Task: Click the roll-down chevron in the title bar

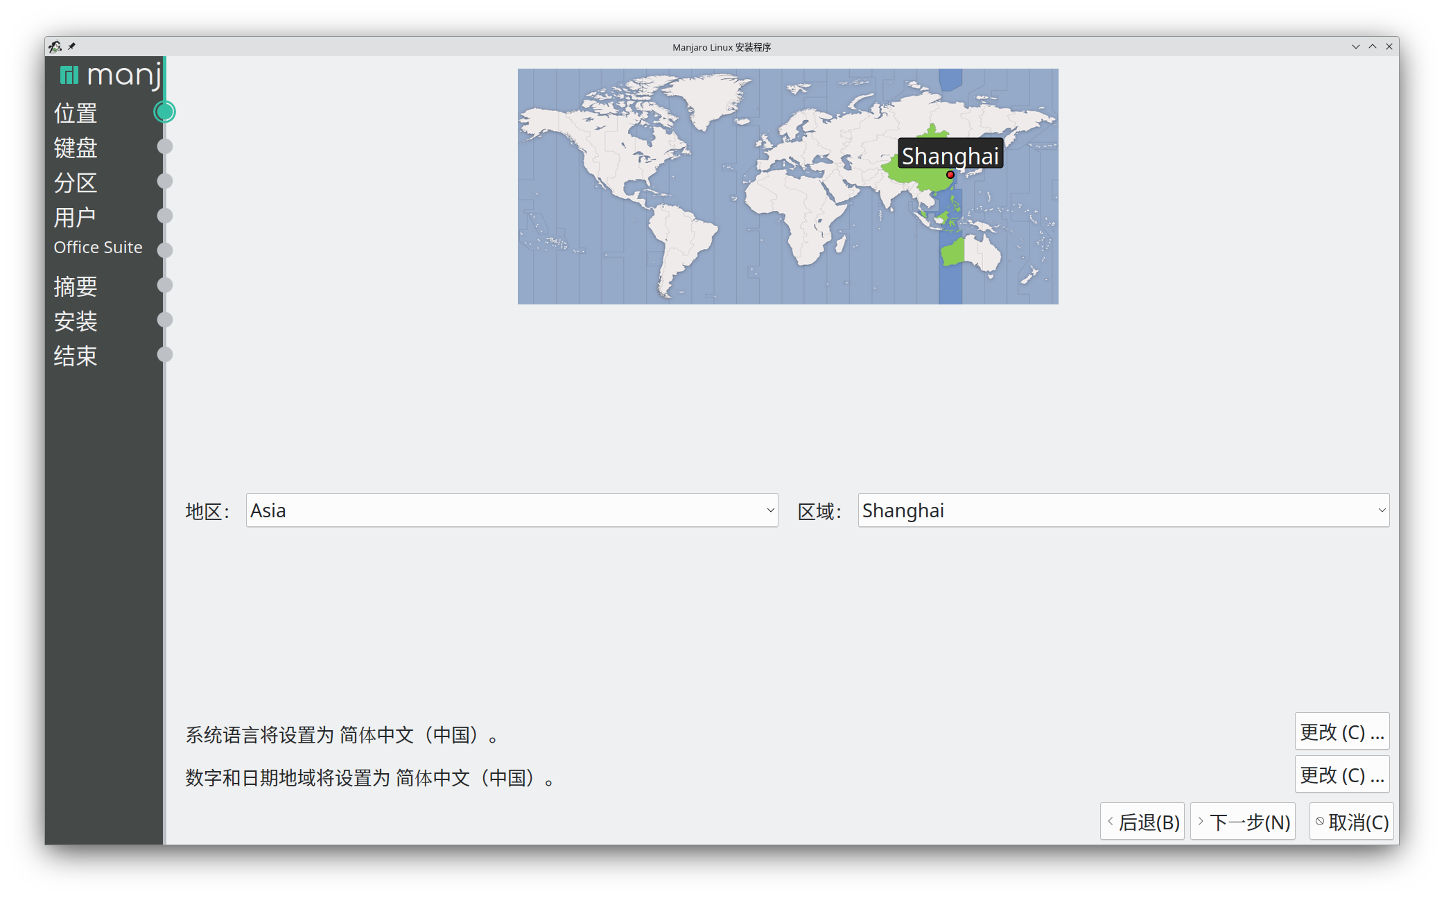Action: coord(1355,46)
